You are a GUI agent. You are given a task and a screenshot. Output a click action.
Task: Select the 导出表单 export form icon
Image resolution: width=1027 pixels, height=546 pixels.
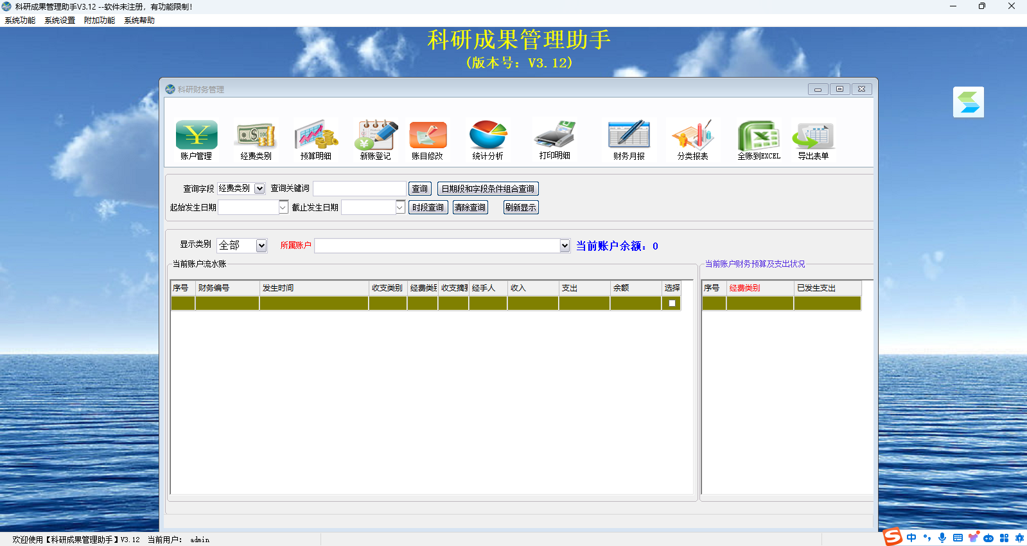coord(813,135)
